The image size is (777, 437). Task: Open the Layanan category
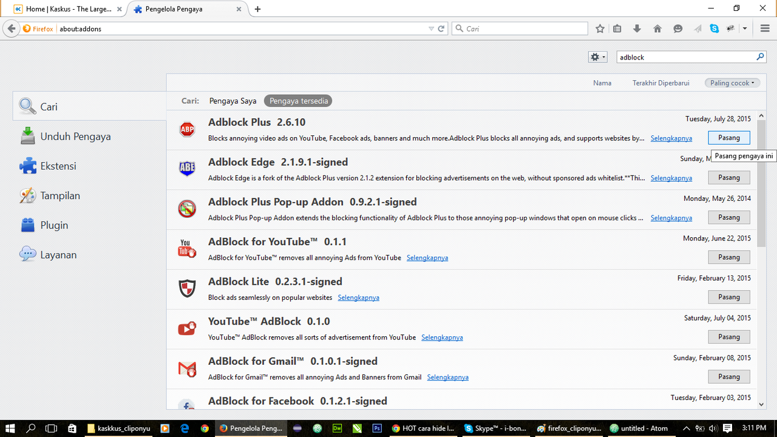(89, 255)
